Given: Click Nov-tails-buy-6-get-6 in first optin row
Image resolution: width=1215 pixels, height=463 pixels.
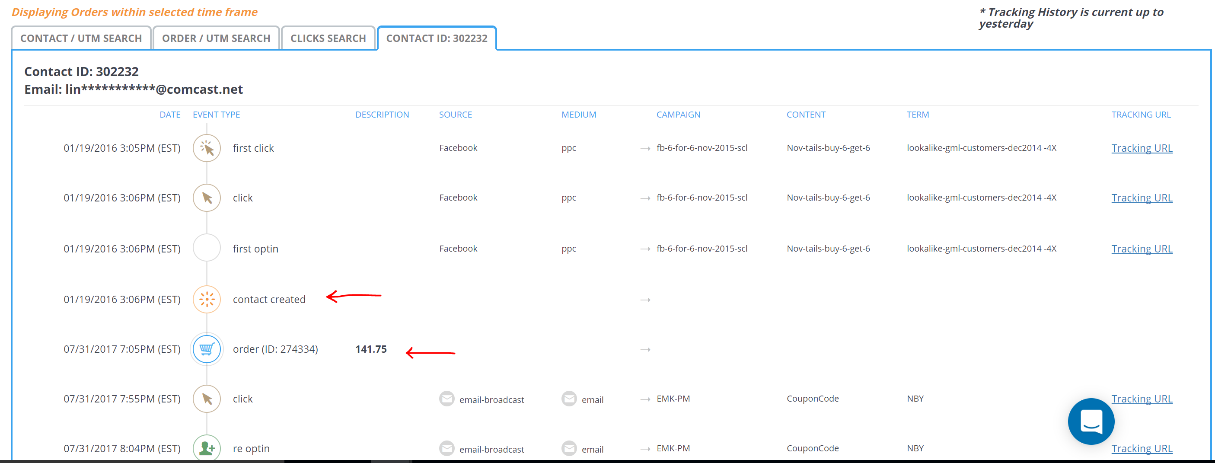Looking at the screenshot, I should 828,248.
